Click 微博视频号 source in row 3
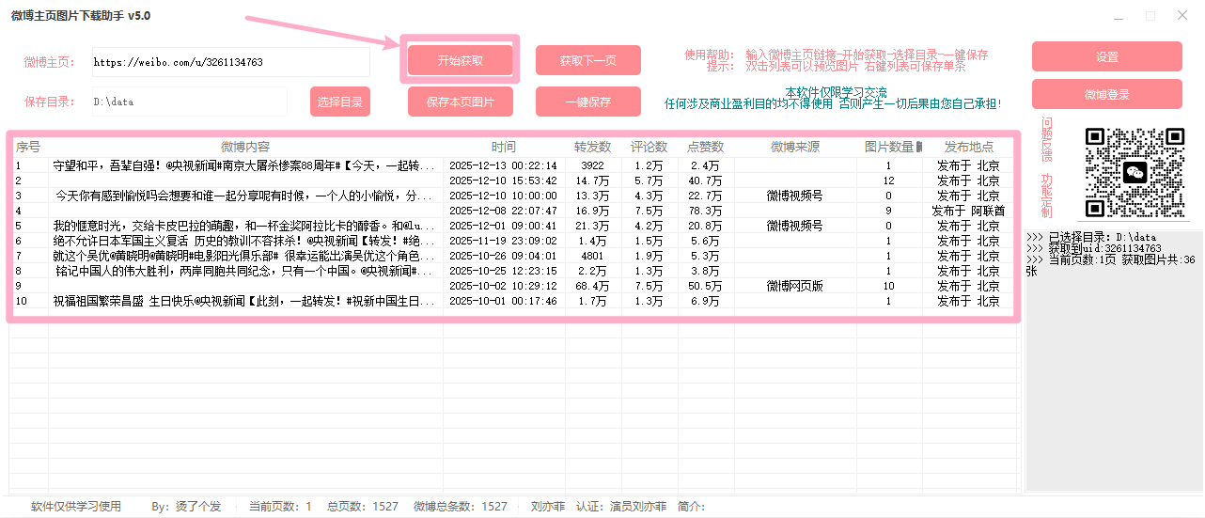Viewport: 1205px width, 518px height. pos(795,196)
